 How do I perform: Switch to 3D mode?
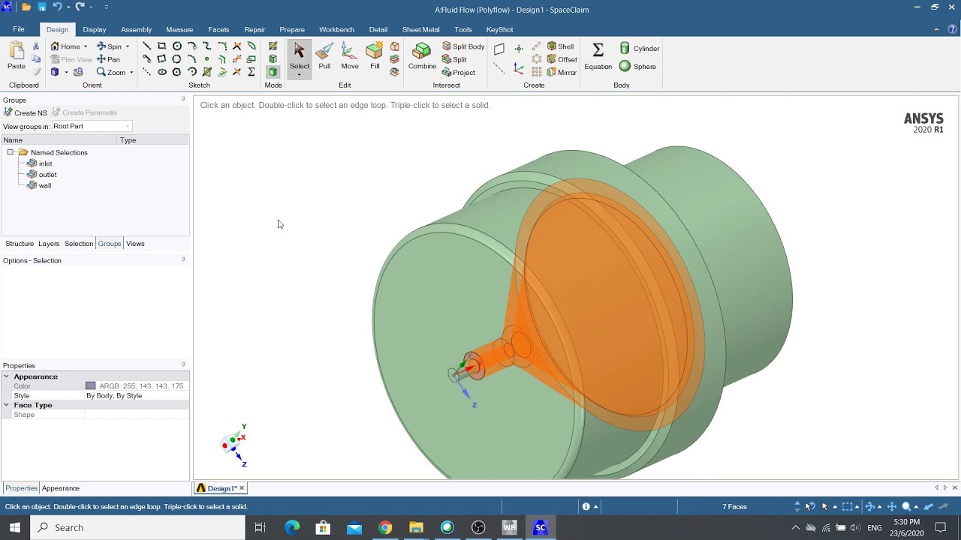pyautogui.click(x=273, y=72)
